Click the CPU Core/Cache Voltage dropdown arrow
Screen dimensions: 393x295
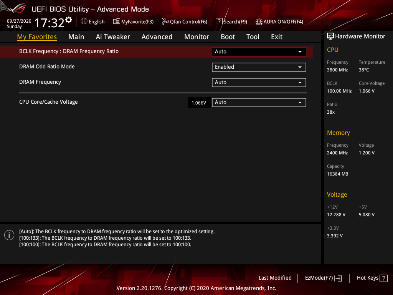tap(300, 103)
